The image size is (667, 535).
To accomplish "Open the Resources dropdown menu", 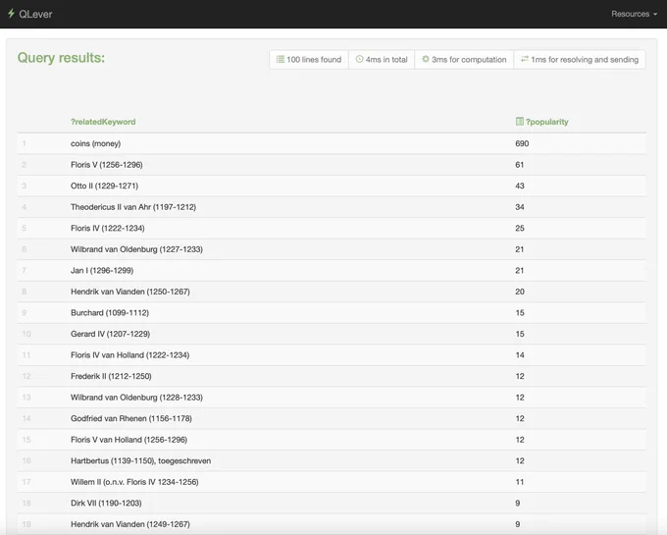I will coord(635,14).
